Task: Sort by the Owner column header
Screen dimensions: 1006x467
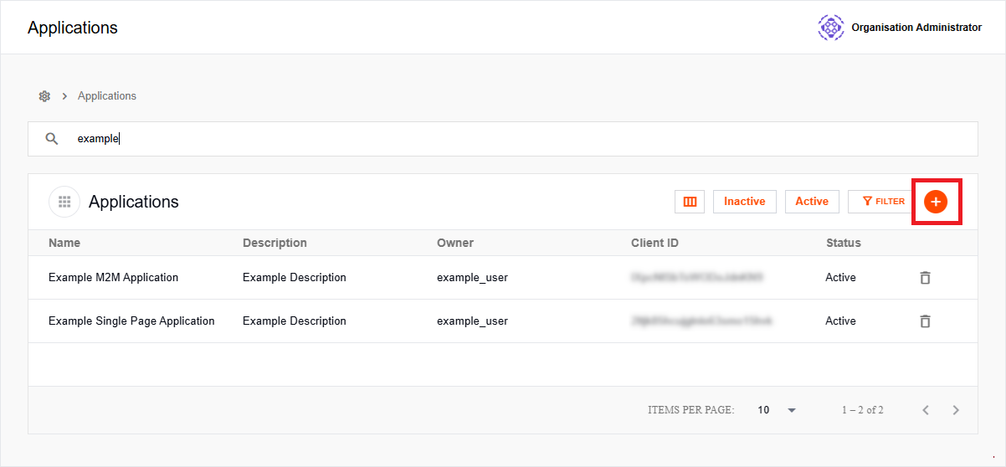Action: (455, 243)
